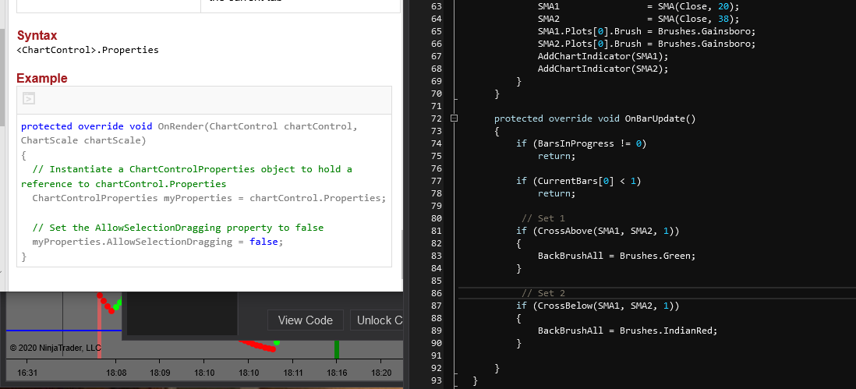Click SMA2 = SMA(Close, 38) code line
Viewport: 856px width, 389px height.
(638, 19)
